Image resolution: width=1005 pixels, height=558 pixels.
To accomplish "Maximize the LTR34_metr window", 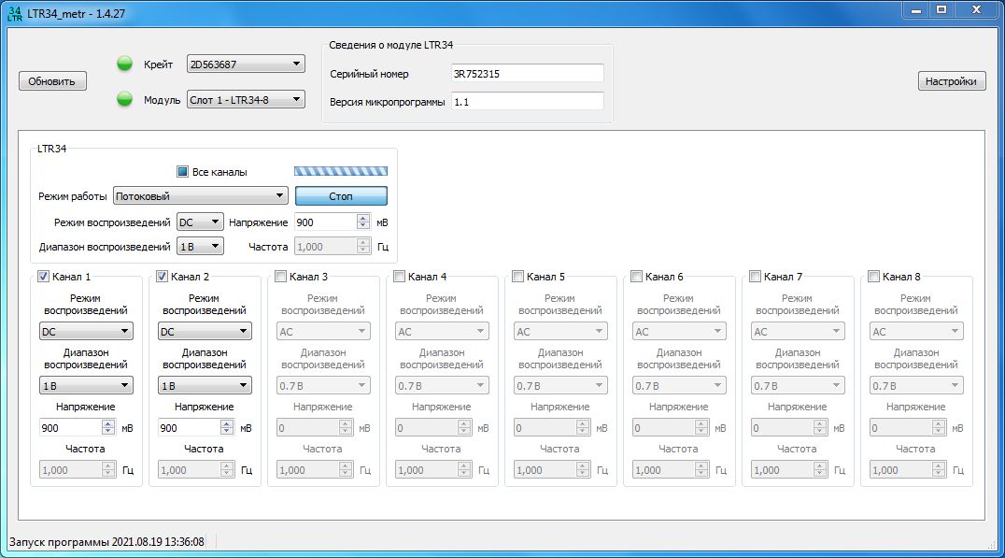I will click(x=941, y=9).
